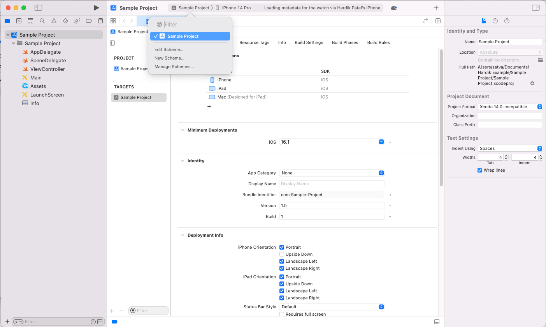Open the Status Bar Style dropdown
546x327 pixels.
point(332,307)
